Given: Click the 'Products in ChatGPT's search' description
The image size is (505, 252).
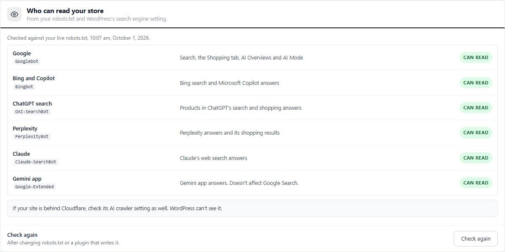Looking at the screenshot, I should point(241,108).
